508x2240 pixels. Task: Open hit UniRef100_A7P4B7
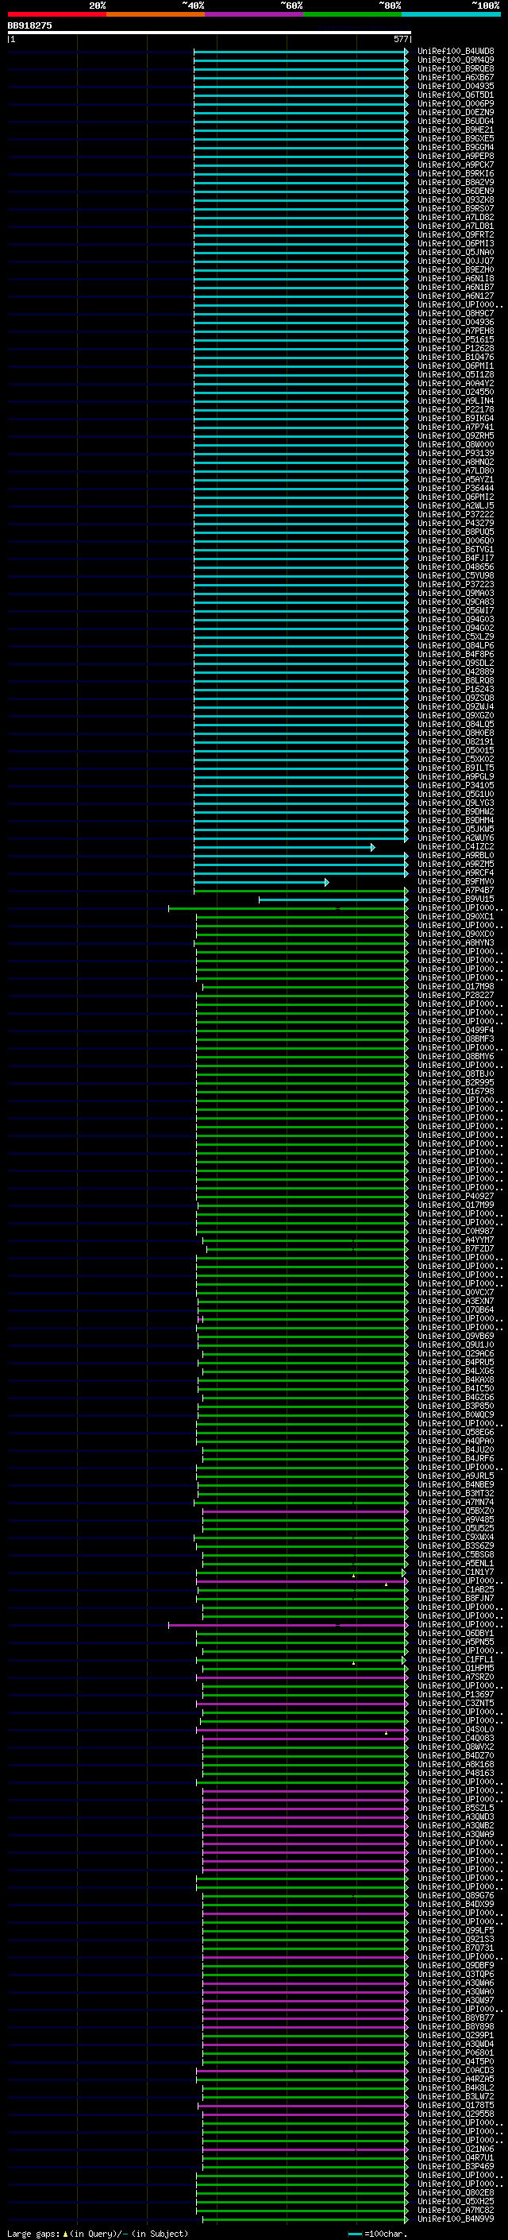click(455, 890)
